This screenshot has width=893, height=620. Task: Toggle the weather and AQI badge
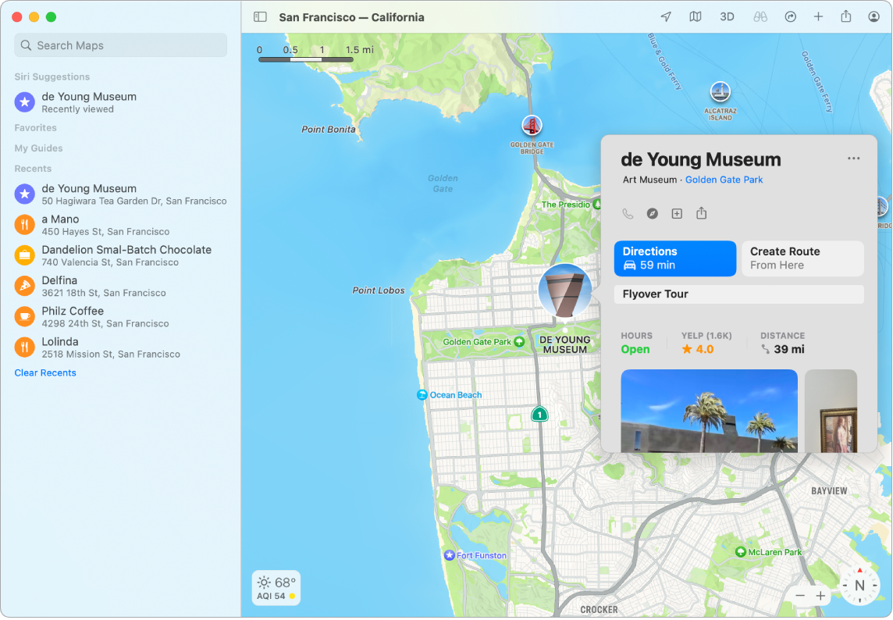(276, 588)
